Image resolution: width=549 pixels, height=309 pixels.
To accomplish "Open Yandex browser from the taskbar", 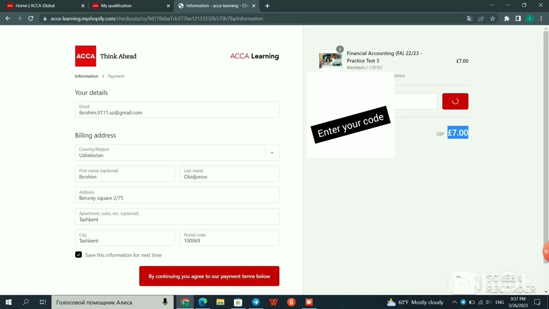I will coord(291,302).
